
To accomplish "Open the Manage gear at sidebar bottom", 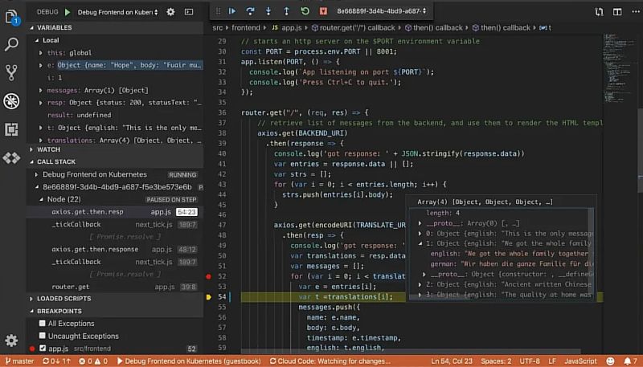I will click(x=11, y=340).
